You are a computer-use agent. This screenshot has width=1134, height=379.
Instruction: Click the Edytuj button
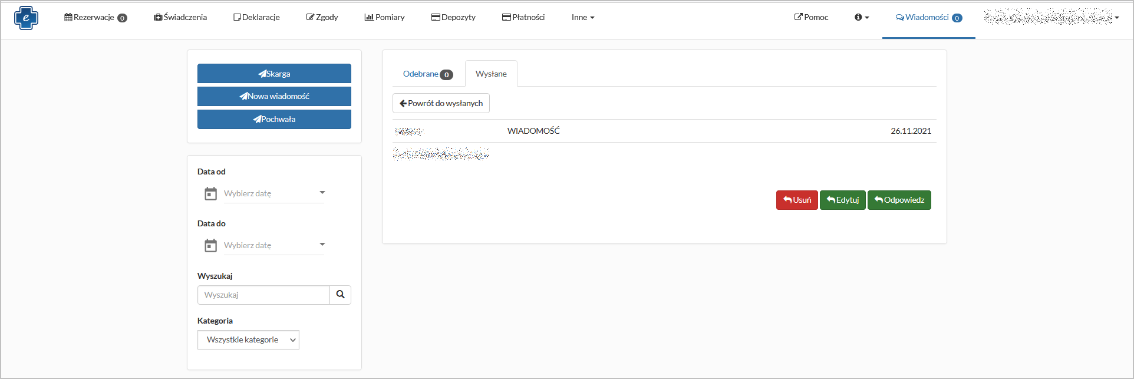coord(842,200)
